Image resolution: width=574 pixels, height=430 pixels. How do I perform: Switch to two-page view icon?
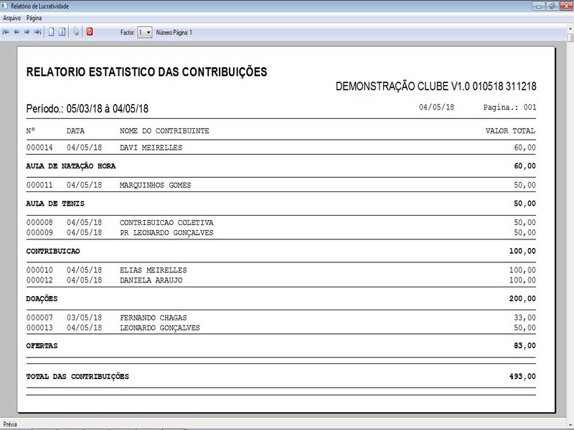(x=62, y=32)
